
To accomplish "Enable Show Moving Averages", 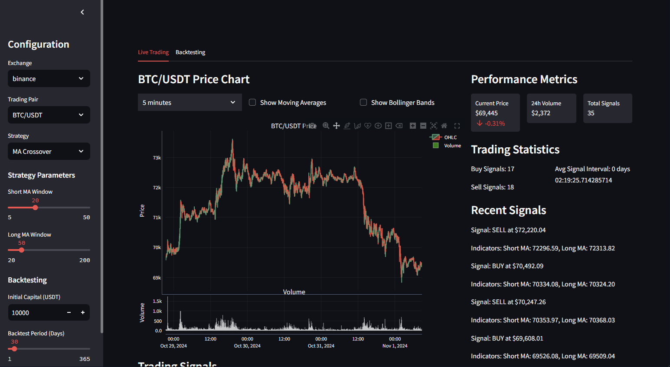I will coord(252,102).
